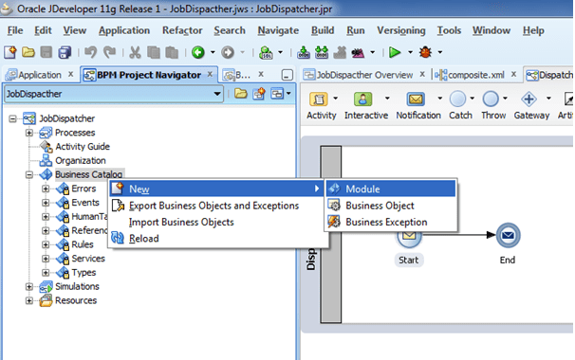Select the Organization tree item

pyautogui.click(x=81, y=160)
